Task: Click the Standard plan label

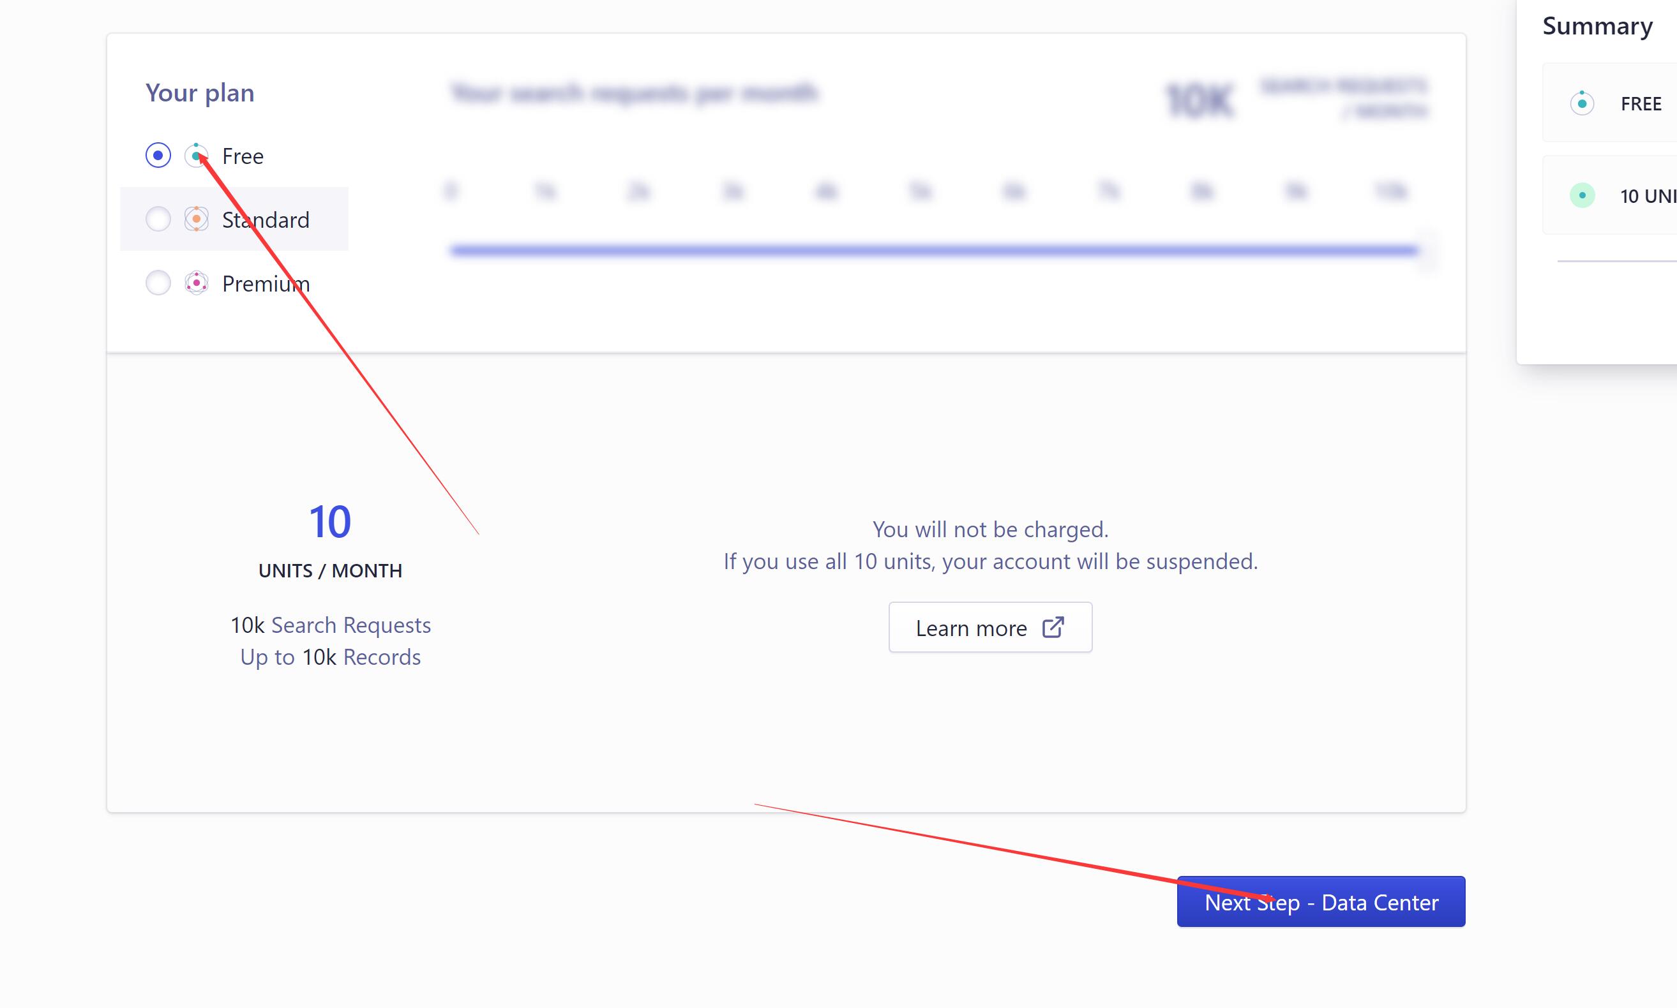Action: (266, 220)
